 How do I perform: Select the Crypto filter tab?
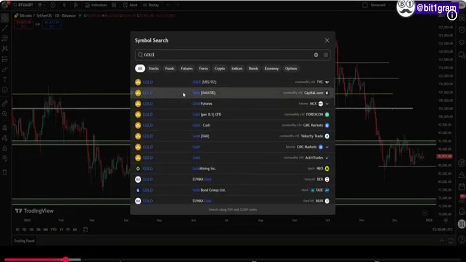click(220, 68)
